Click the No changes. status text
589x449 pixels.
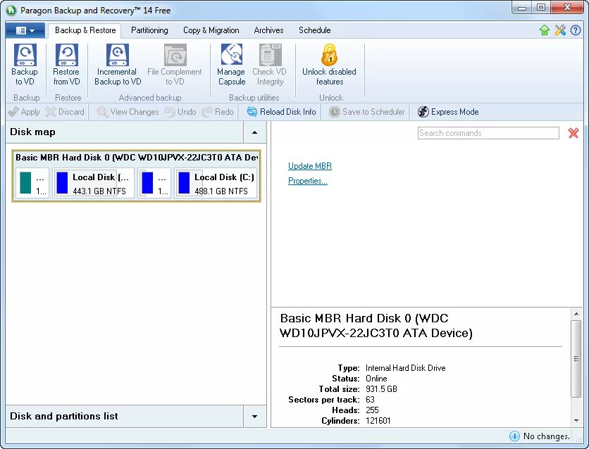(x=547, y=436)
